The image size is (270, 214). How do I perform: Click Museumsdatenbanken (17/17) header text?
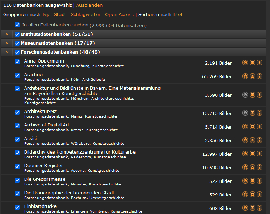58,43
